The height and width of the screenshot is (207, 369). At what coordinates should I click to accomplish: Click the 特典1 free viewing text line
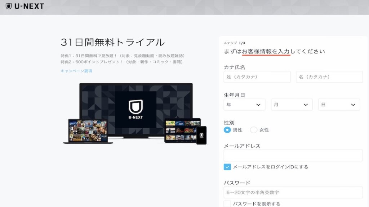(x=123, y=56)
